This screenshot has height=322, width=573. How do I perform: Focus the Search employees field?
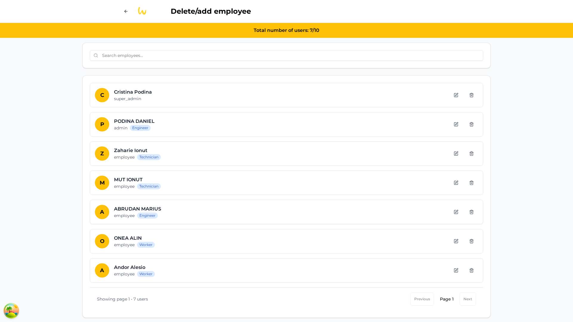[x=286, y=55]
